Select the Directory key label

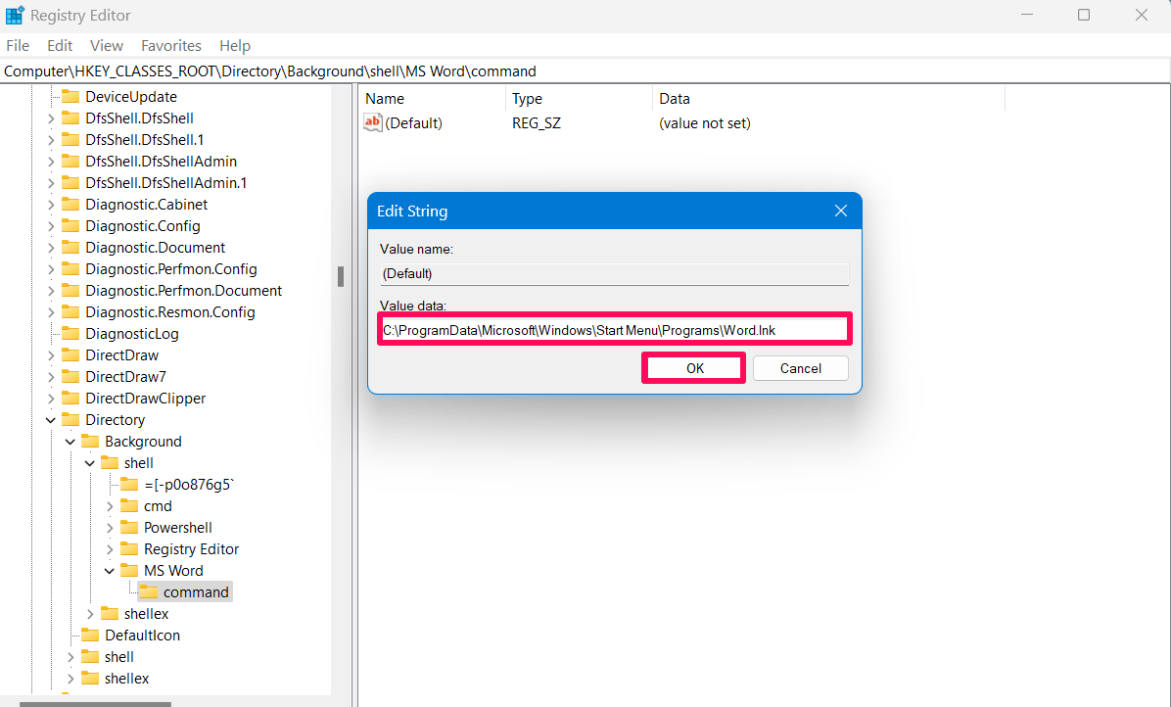(115, 419)
